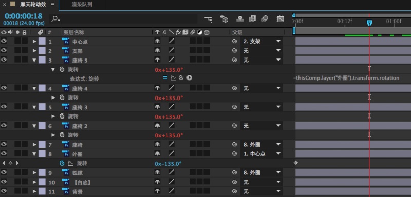
Task: Click the 图层名称 column header
Action: point(73,32)
